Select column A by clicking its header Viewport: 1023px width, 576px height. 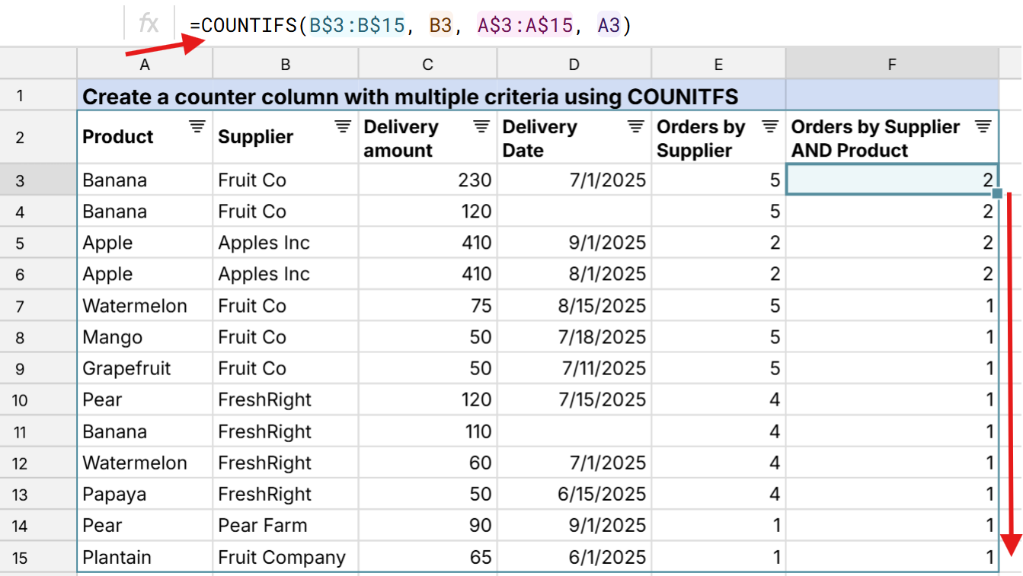pyautogui.click(x=144, y=64)
